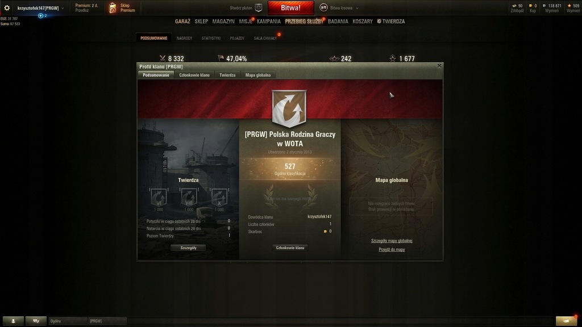This screenshot has height=327, width=582.
Task: Click the notification icon at bottom right
Action: (567, 321)
